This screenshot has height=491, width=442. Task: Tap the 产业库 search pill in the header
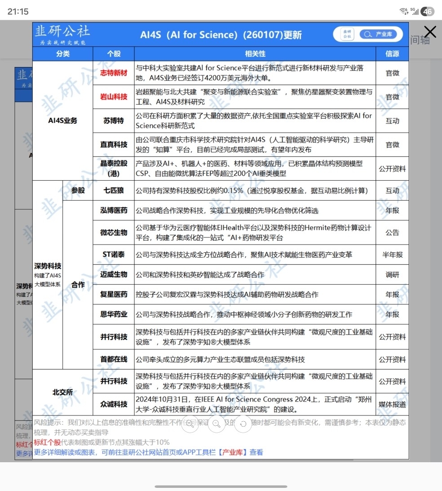pyautogui.click(x=378, y=34)
